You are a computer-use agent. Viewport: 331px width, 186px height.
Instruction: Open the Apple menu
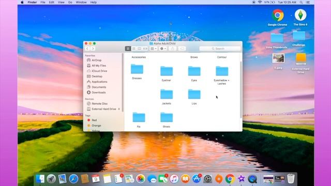coord(22,2)
